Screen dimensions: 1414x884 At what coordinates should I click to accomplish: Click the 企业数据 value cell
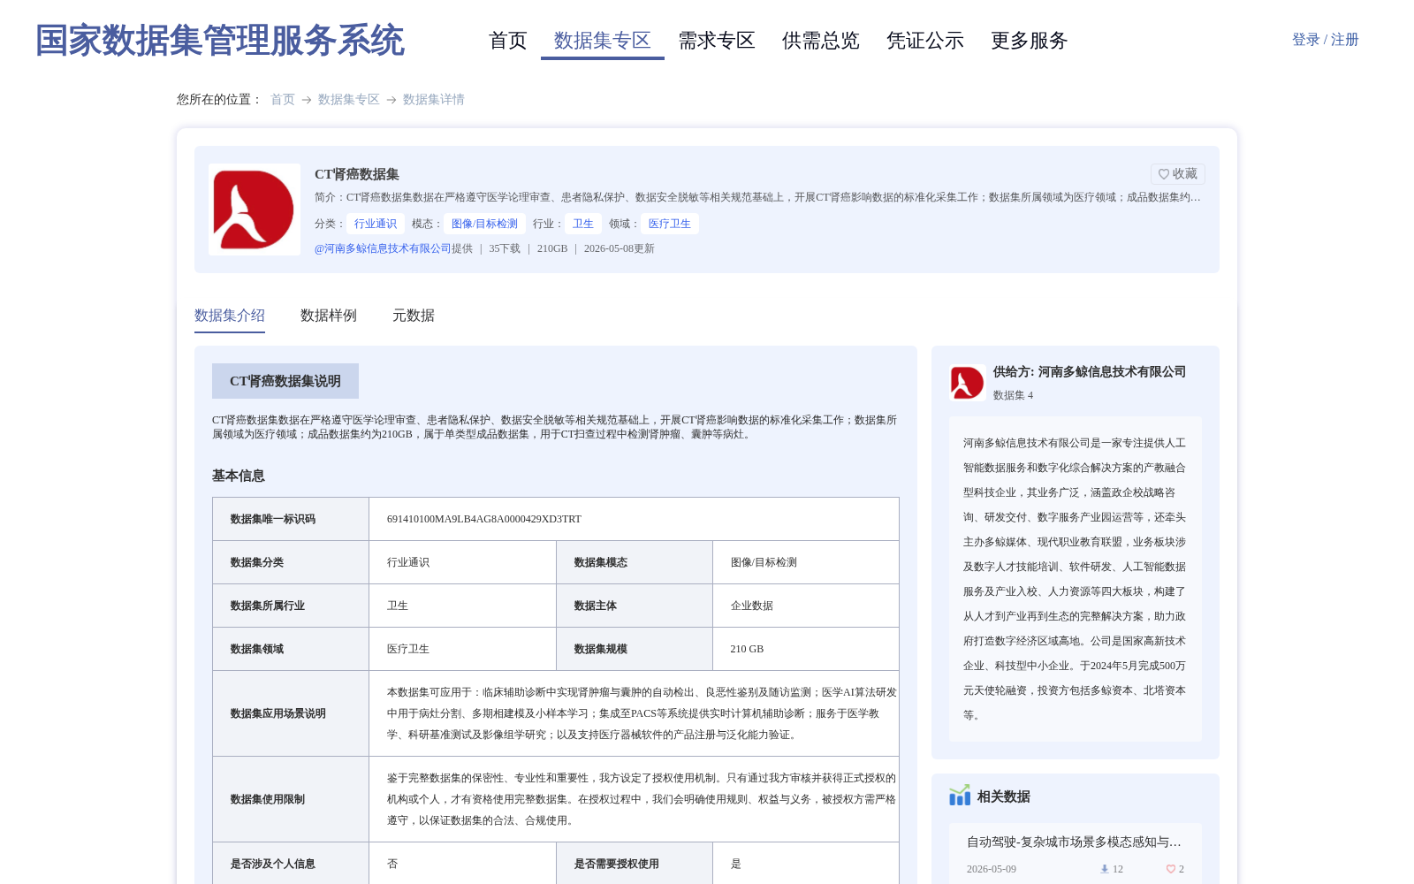point(806,606)
